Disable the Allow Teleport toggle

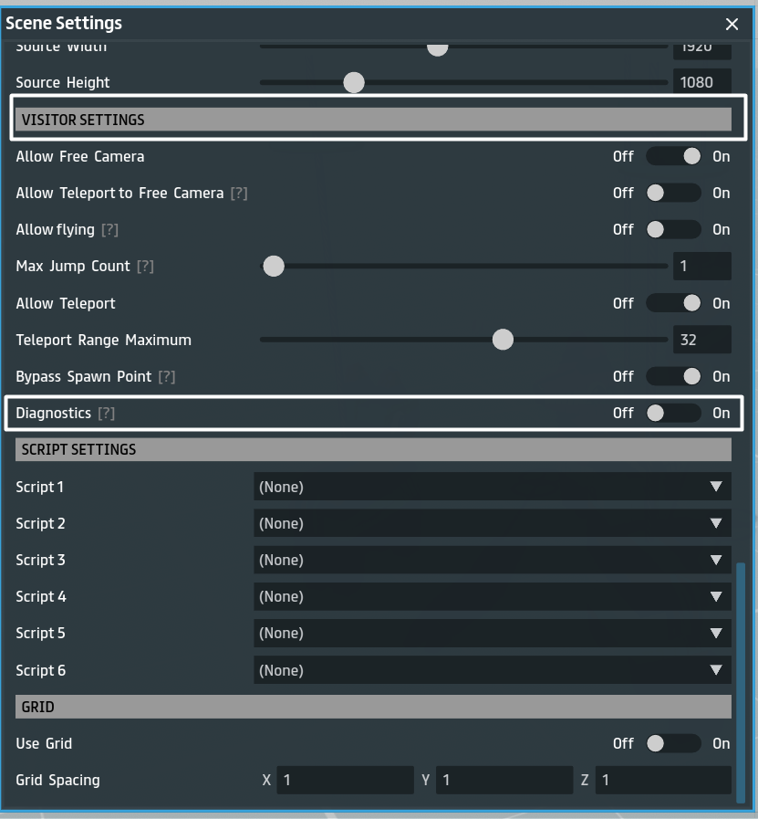tap(673, 303)
